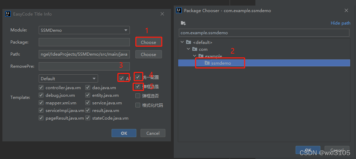Toggle the 弹框选是 checkbox
This screenshot has width=356, height=159.
[x=137, y=86]
